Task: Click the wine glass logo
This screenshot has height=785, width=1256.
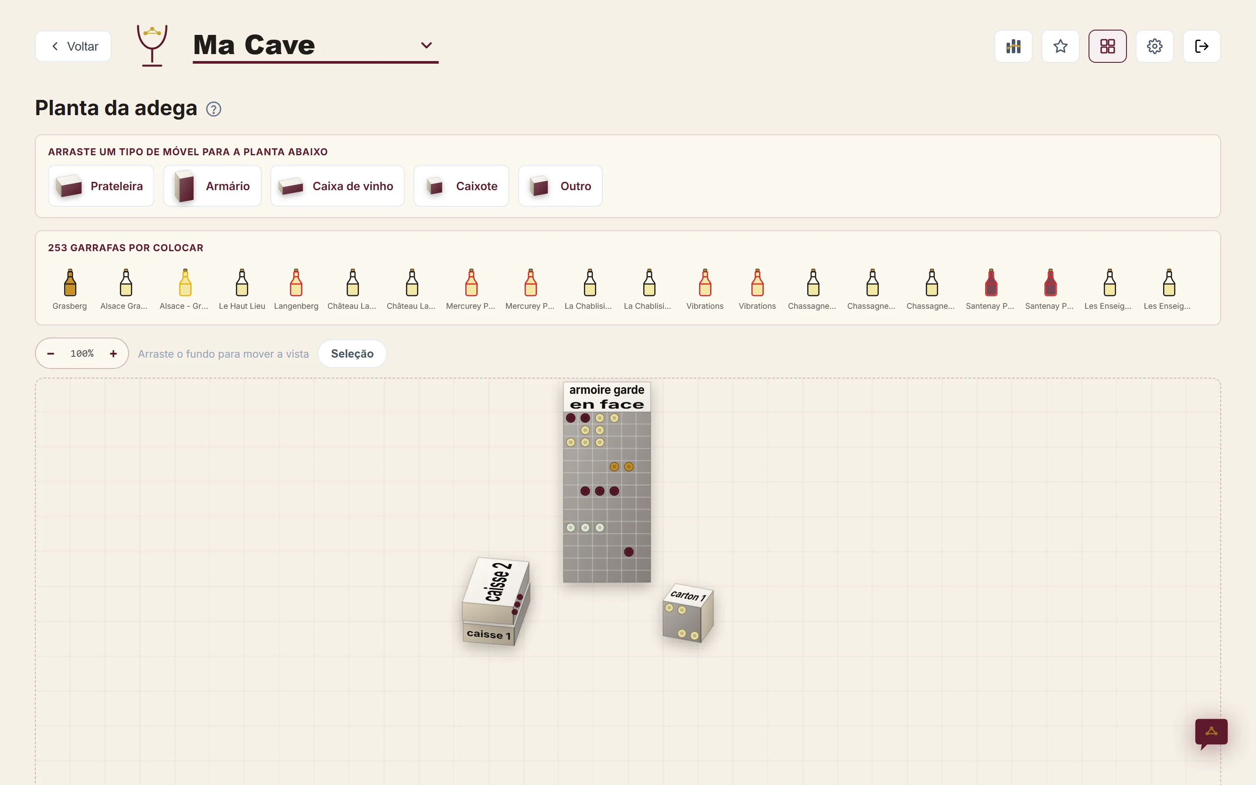Action: 152,46
